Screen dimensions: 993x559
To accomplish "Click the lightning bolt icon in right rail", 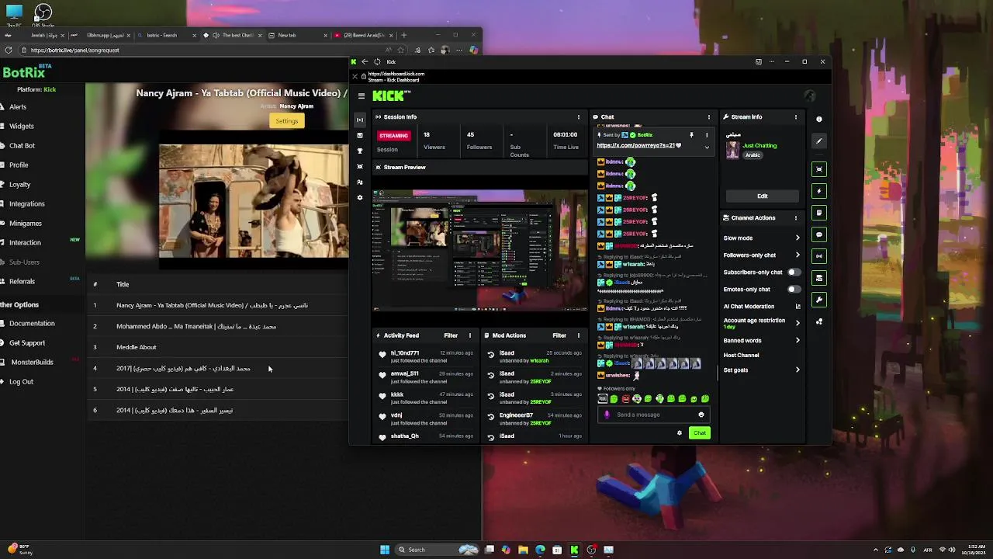I will (819, 191).
